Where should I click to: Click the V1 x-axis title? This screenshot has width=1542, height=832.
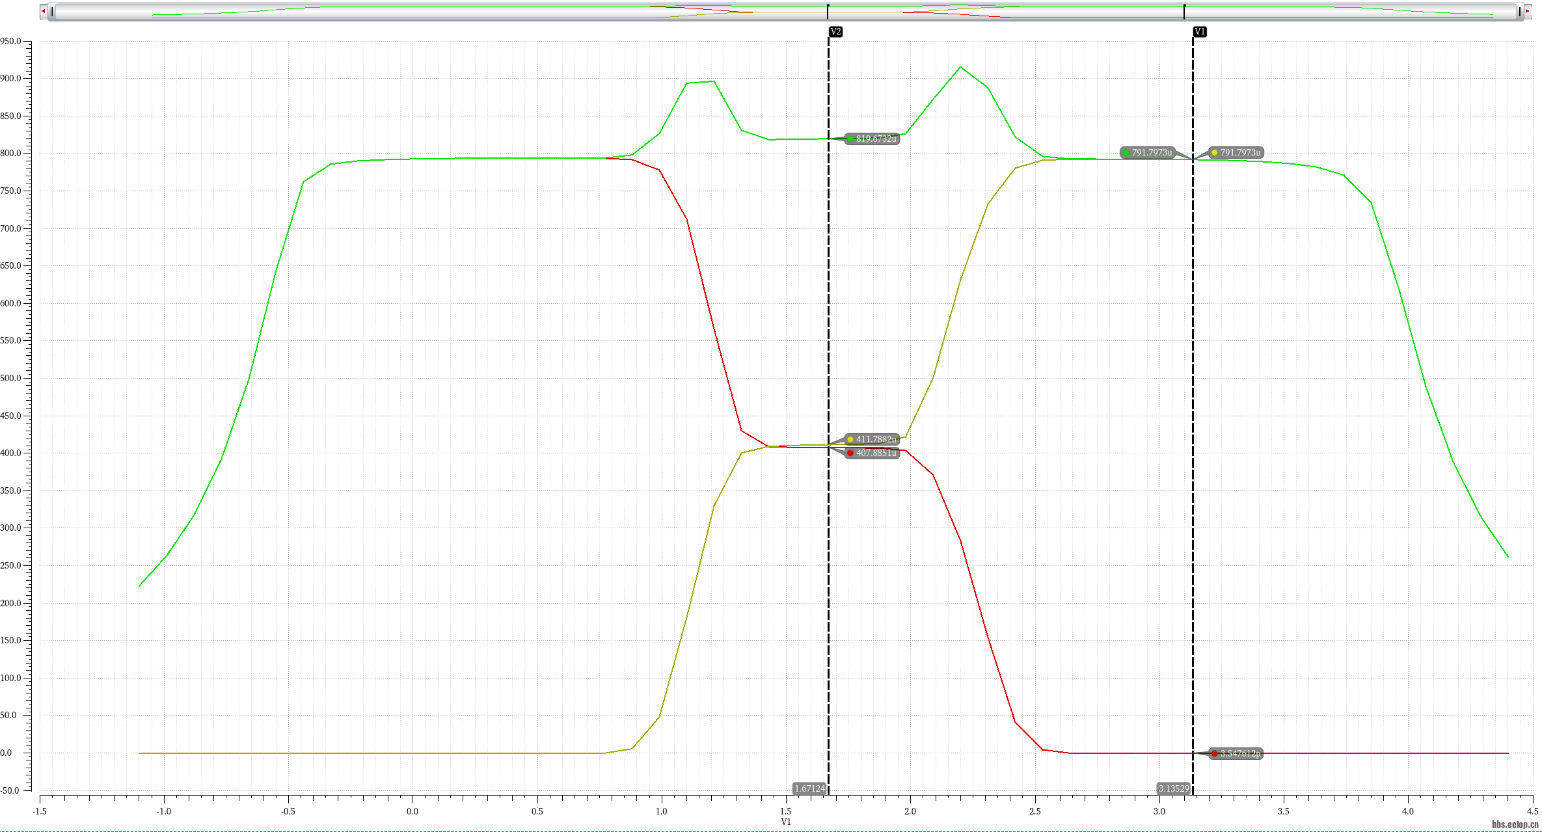pyautogui.click(x=786, y=822)
